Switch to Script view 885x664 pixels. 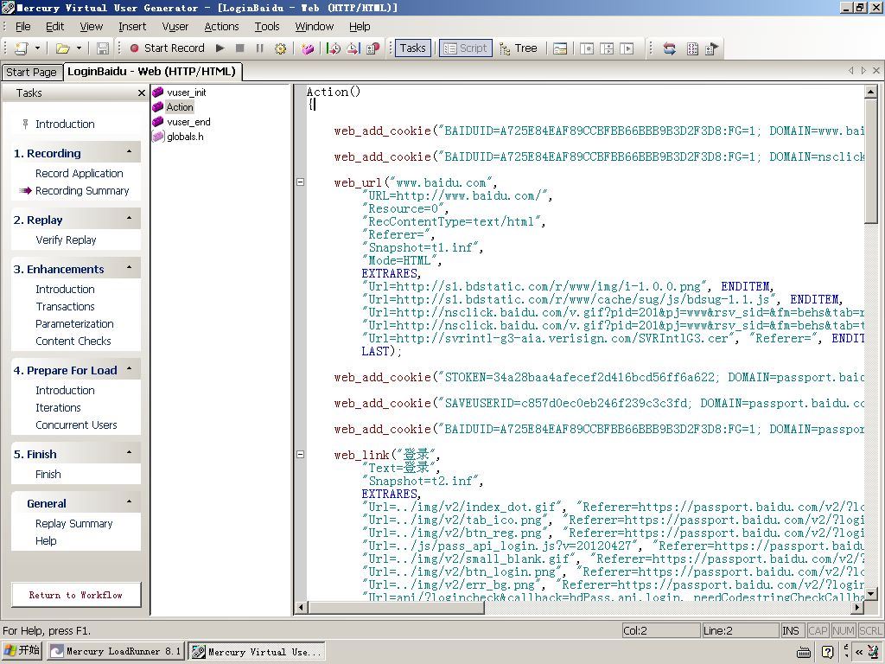[x=466, y=48]
